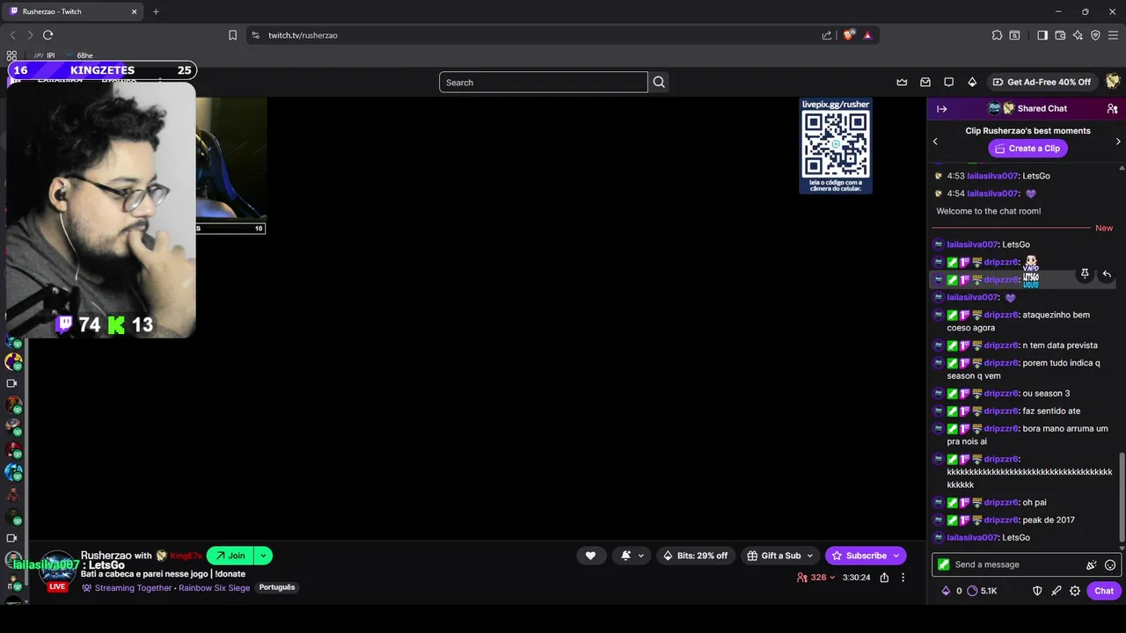The image size is (1126, 633).
Task: Open Twitch Prime Loot crown icon
Action: [902, 82]
